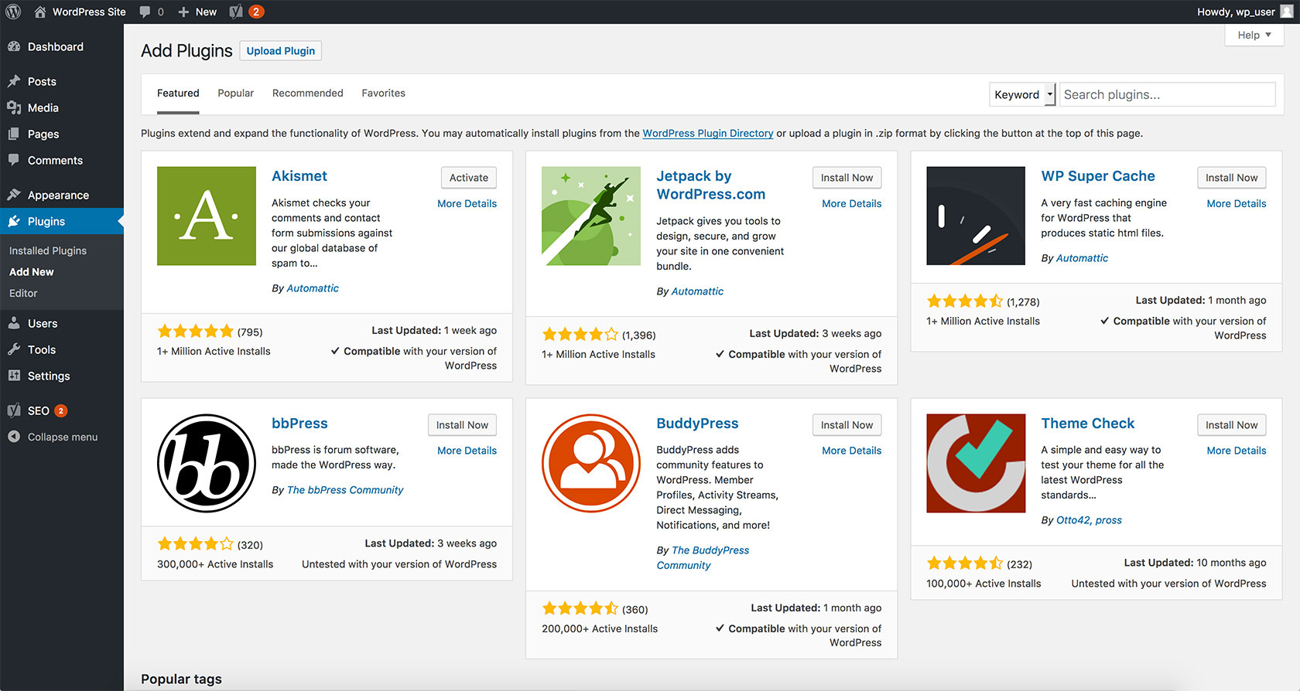The image size is (1300, 691).
Task: Open the New content menu in admin bar
Action: click(x=197, y=12)
